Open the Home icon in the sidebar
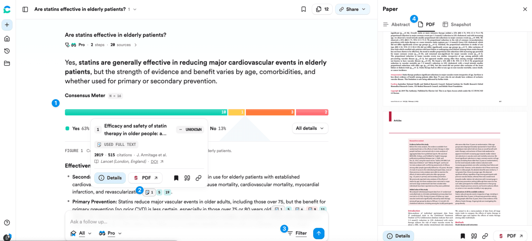The width and height of the screenshot is (532, 241). coord(7,39)
